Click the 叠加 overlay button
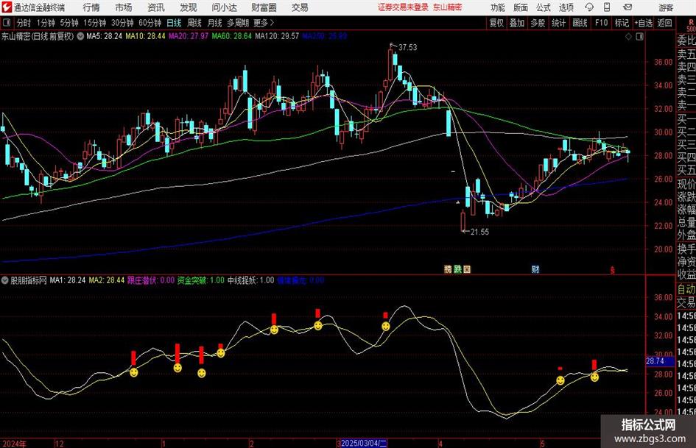 [517, 23]
